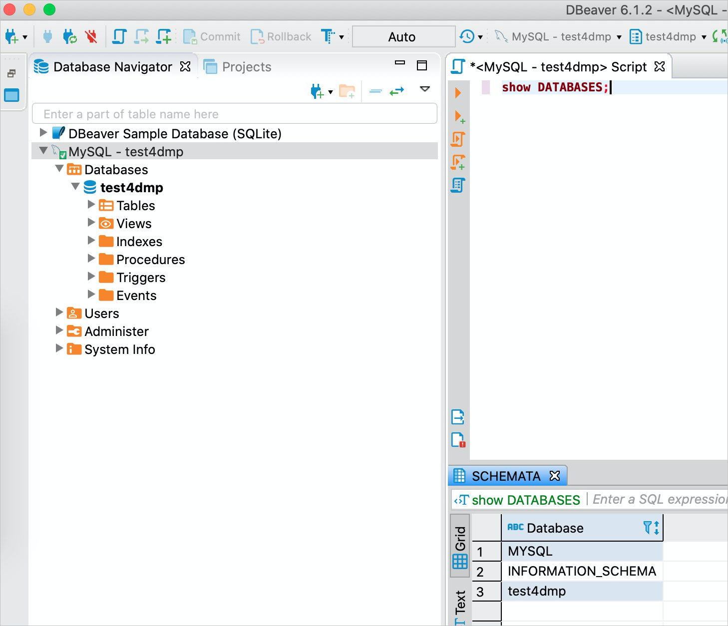The image size is (728, 626).
Task: Expand the Tables folder
Action: click(91, 204)
